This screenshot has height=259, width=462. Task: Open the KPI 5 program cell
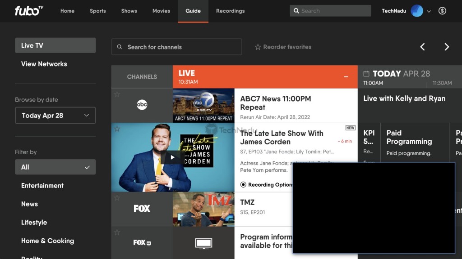369,143
